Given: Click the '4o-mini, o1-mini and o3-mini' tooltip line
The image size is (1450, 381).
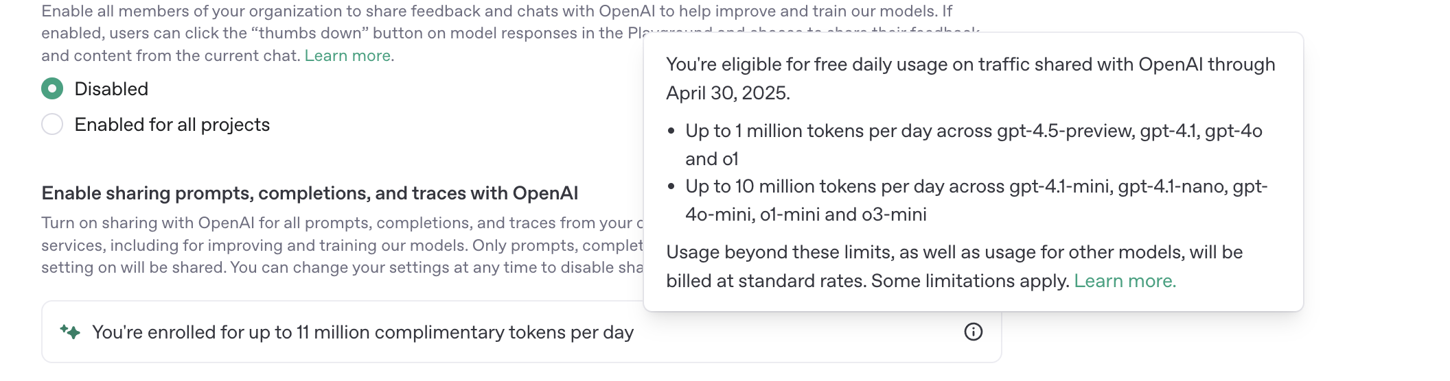Looking at the screenshot, I should point(806,214).
